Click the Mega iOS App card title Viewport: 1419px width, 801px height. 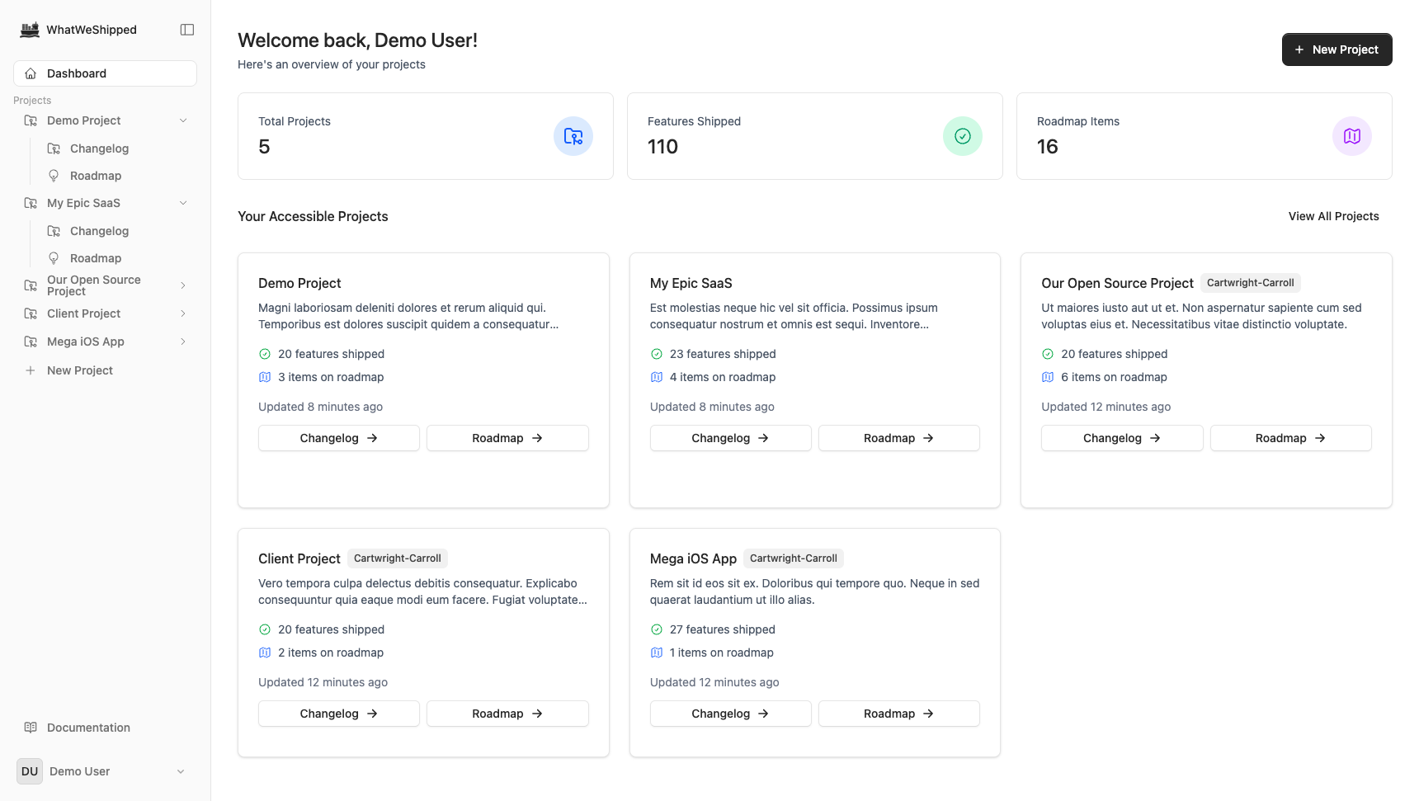[x=693, y=558]
